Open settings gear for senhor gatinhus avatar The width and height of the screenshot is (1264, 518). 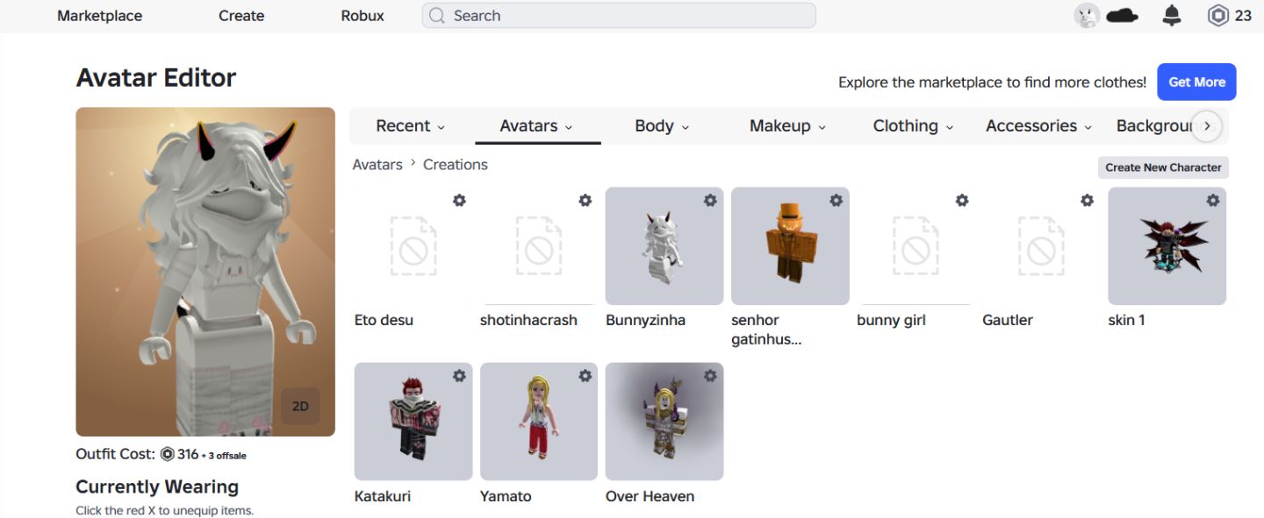pyautogui.click(x=836, y=201)
